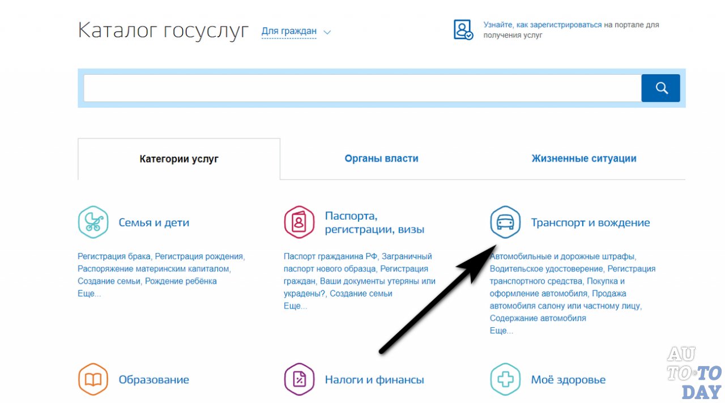Click inside the search input field
This screenshot has height=403, width=725.
362,88
